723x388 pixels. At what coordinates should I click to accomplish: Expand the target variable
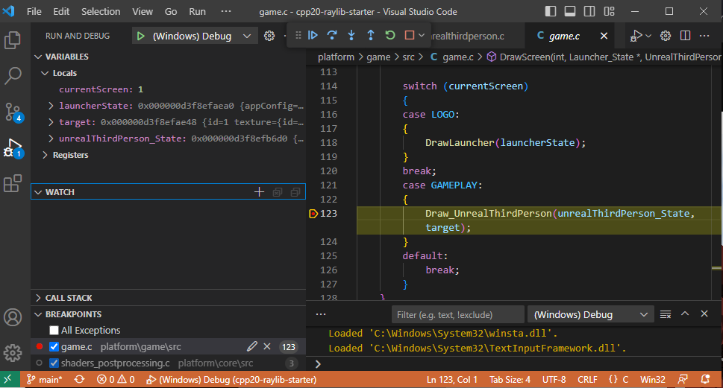51,122
